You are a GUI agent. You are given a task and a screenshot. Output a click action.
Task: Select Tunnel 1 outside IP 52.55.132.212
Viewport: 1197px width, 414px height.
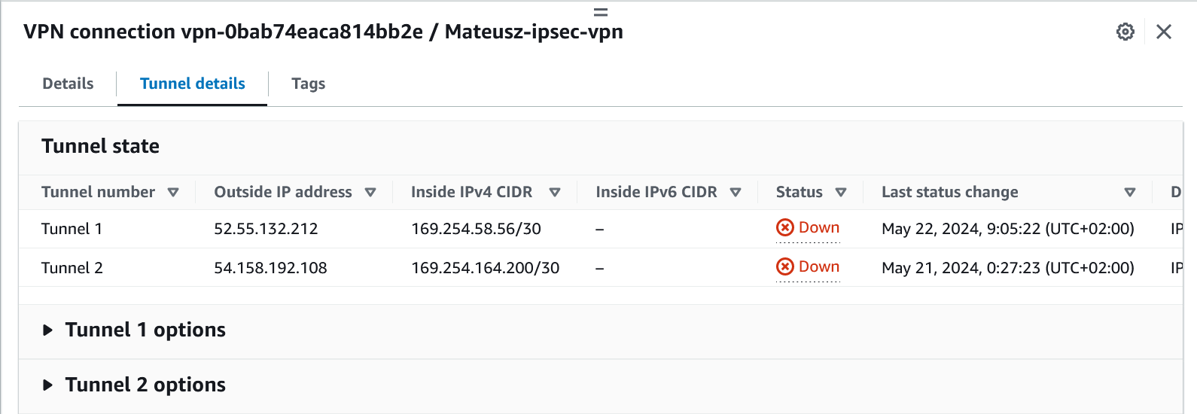click(266, 229)
